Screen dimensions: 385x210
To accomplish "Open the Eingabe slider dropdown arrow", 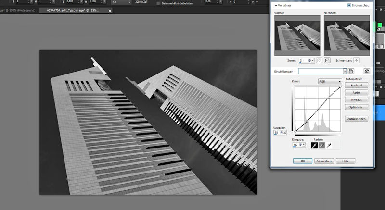I will click(x=304, y=145).
